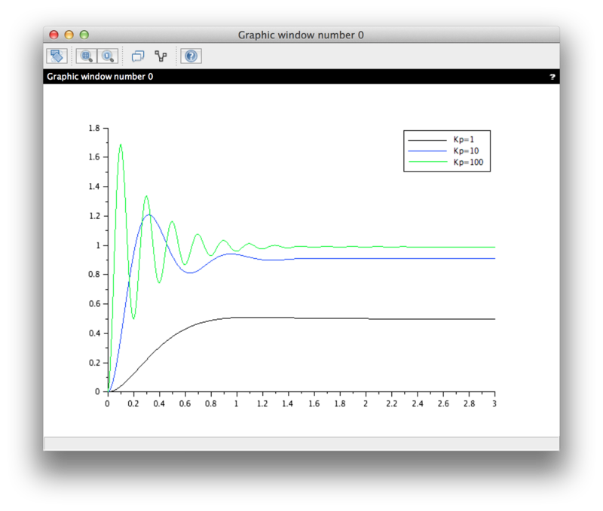Viewport: 603px width, 511px height.
Task: Click the green line sample in legend
Action: pyautogui.click(x=427, y=162)
